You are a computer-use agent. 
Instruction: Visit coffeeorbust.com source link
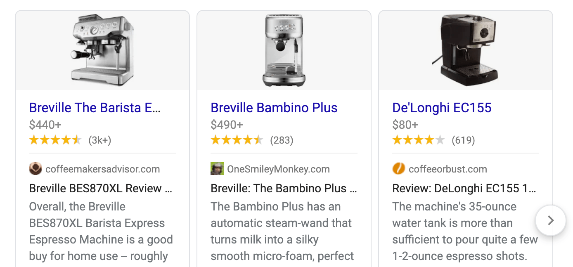pos(448,169)
